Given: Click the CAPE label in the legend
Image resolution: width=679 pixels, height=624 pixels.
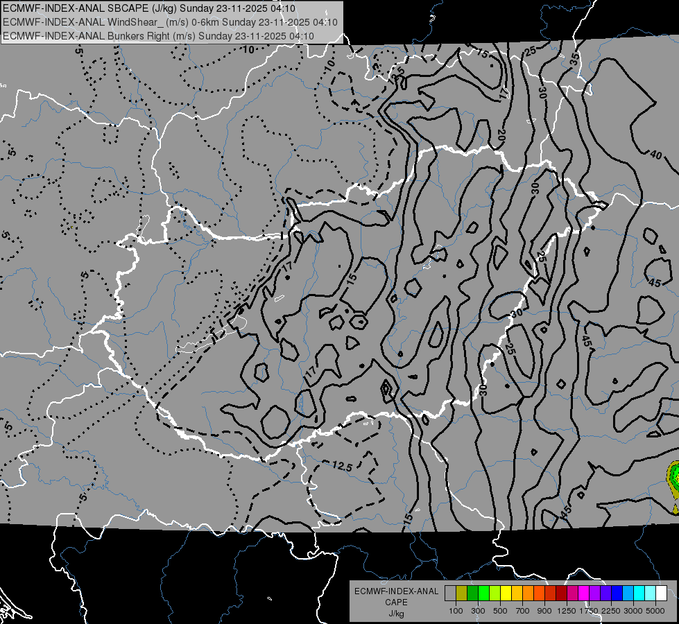Looking at the screenshot, I should click(396, 602).
